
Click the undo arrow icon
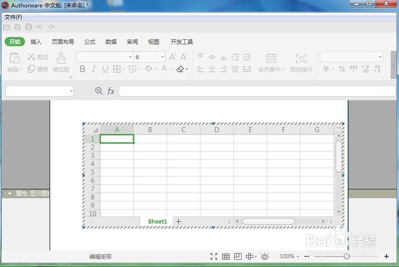[x=40, y=27]
